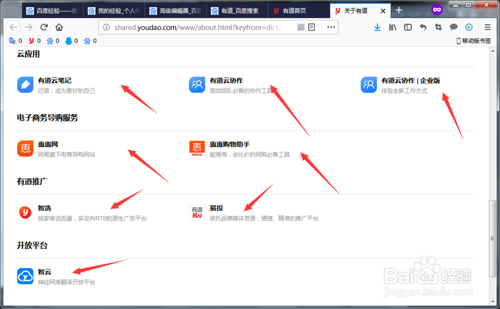Image resolution: width=500 pixels, height=309 pixels.
Task: Switch to the 高级编辑器_百度 tab
Action: click(175, 11)
